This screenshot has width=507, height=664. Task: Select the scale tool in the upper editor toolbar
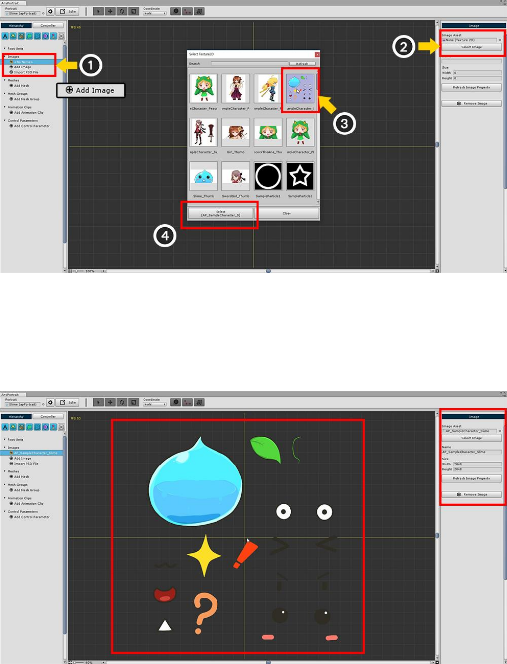click(133, 11)
